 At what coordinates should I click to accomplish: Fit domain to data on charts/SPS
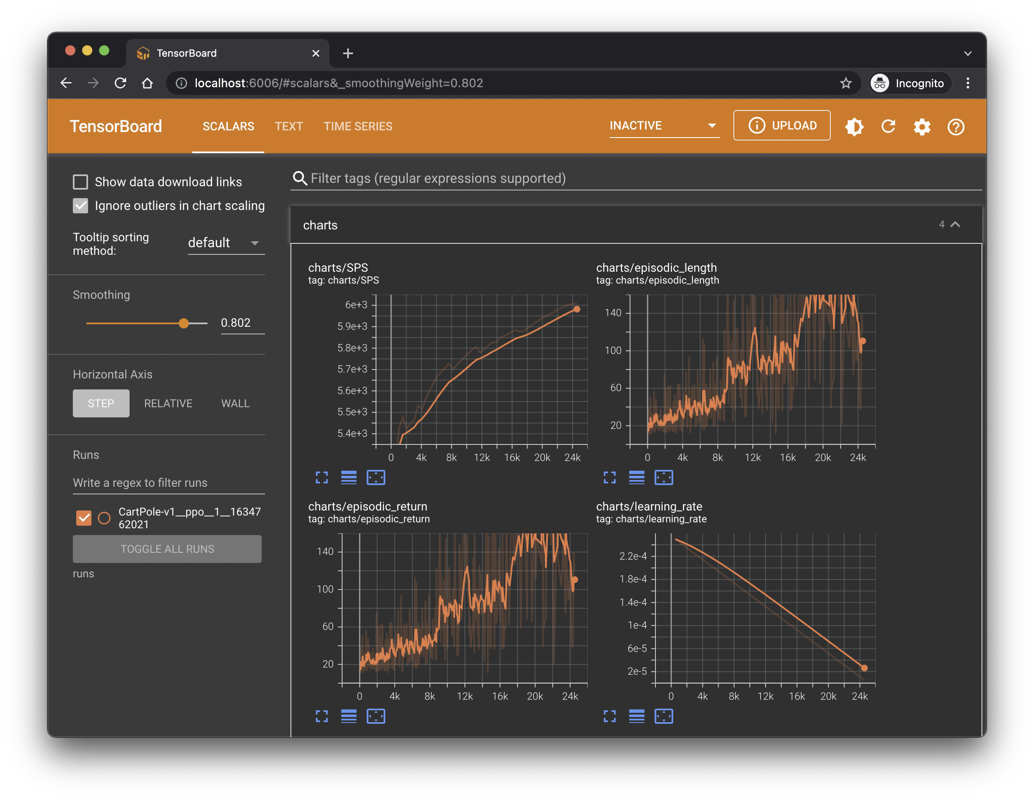coord(376,477)
